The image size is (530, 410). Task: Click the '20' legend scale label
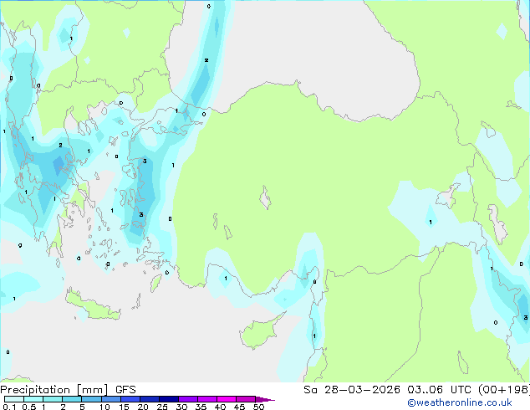(143, 407)
